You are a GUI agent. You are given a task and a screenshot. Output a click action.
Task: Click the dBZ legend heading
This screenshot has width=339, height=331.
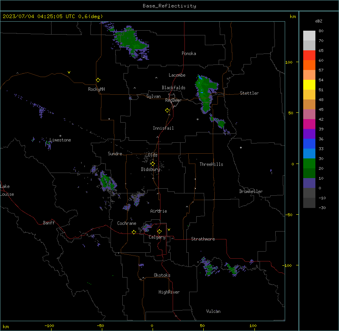tap(319, 21)
